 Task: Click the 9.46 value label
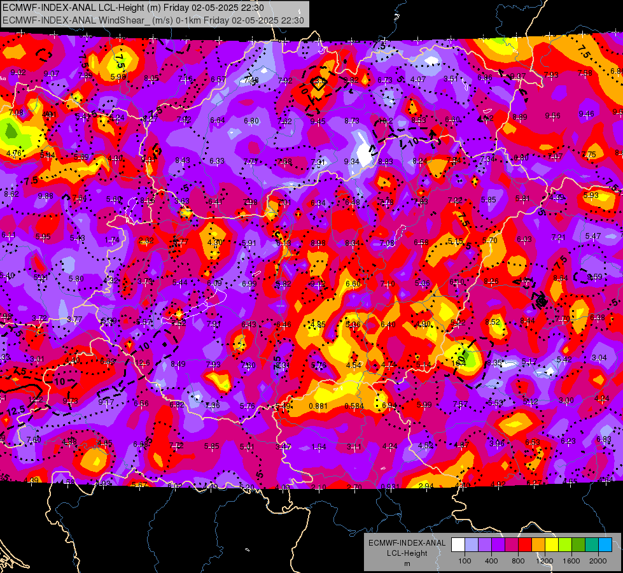pyautogui.click(x=587, y=114)
